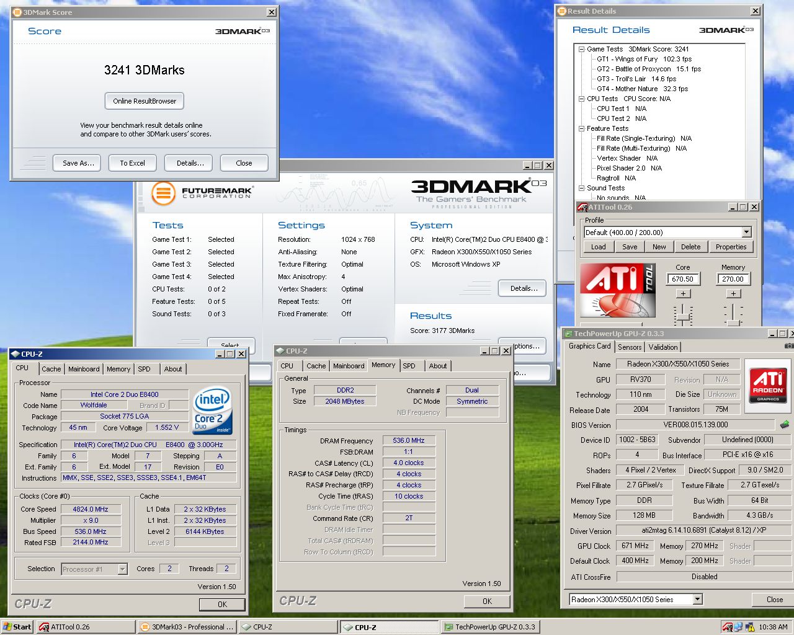The width and height of the screenshot is (794, 635).
Task: Click the plus button under Memory clock
Action: coord(733,294)
